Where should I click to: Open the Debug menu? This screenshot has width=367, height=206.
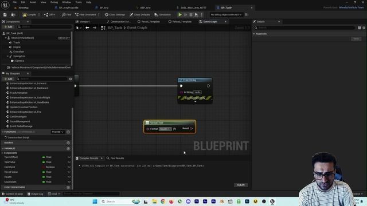coord(54,2)
